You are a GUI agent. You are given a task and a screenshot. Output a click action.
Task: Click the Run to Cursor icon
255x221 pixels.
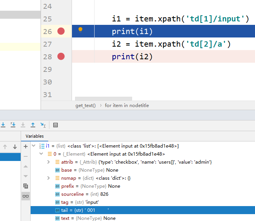click(43, 125)
